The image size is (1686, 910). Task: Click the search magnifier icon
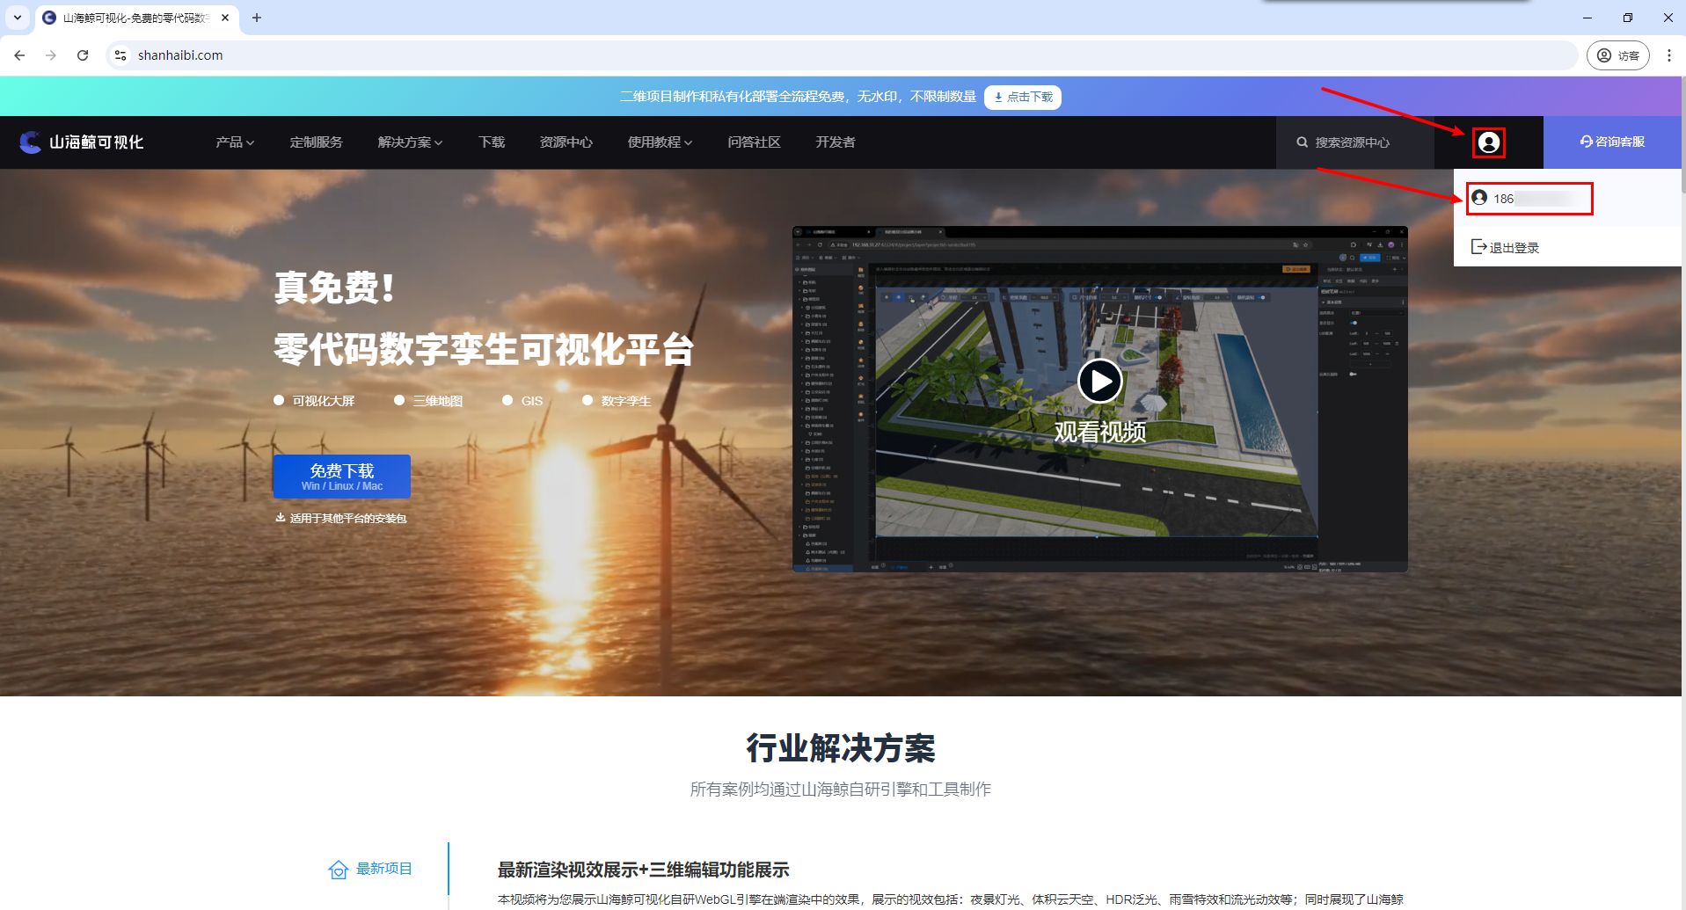[x=1302, y=142]
